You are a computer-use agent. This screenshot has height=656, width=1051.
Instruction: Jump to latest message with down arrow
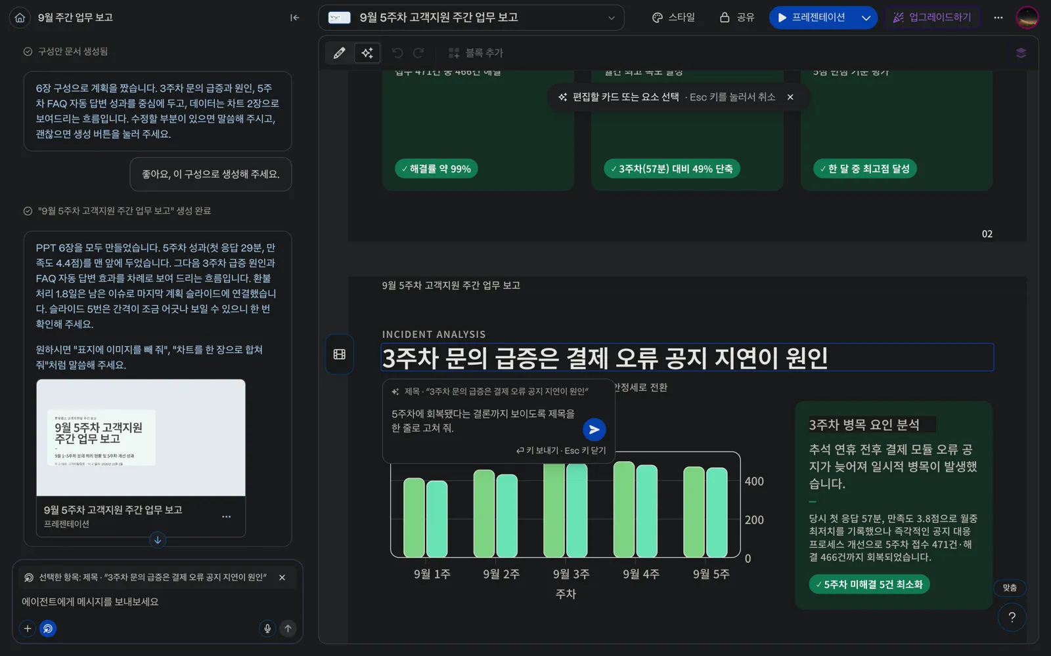click(158, 540)
